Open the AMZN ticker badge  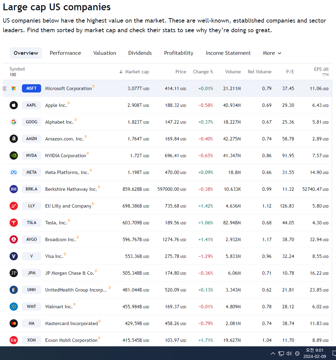[32, 139]
